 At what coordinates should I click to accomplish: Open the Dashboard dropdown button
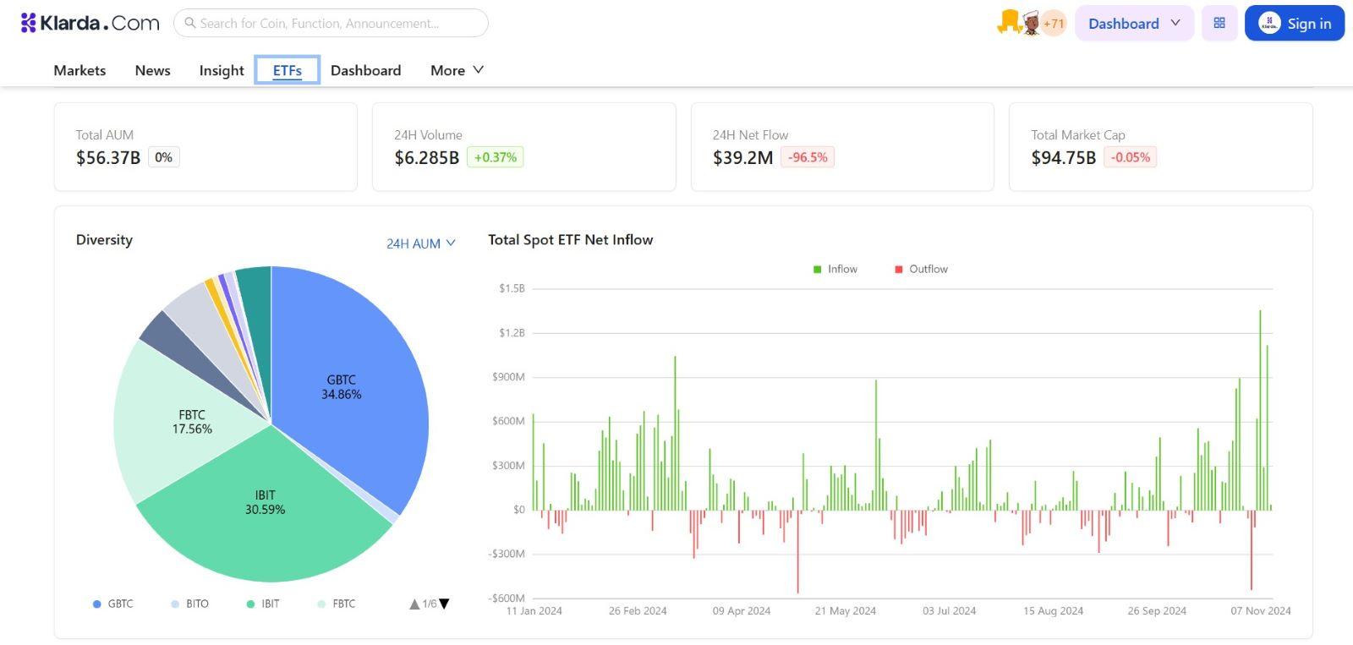[1134, 23]
